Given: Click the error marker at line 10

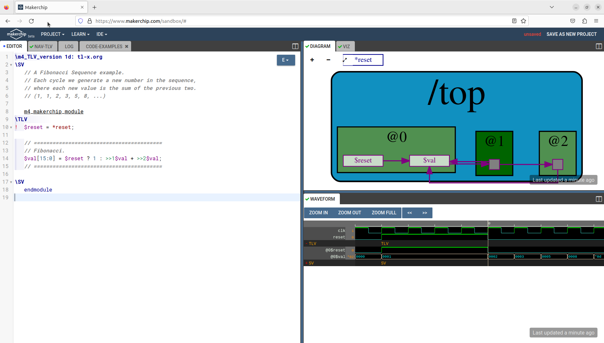Looking at the screenshot, I should tap(16, 127).
